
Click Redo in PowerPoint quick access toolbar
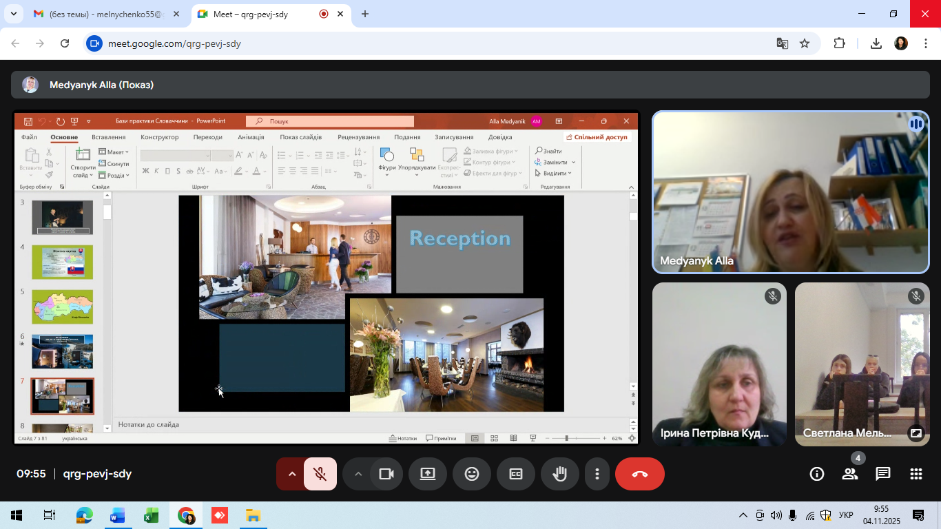coord(60,121)
